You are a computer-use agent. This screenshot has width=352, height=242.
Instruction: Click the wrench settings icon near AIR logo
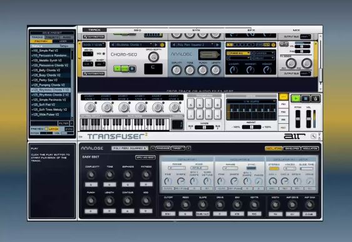click(313, 136)
